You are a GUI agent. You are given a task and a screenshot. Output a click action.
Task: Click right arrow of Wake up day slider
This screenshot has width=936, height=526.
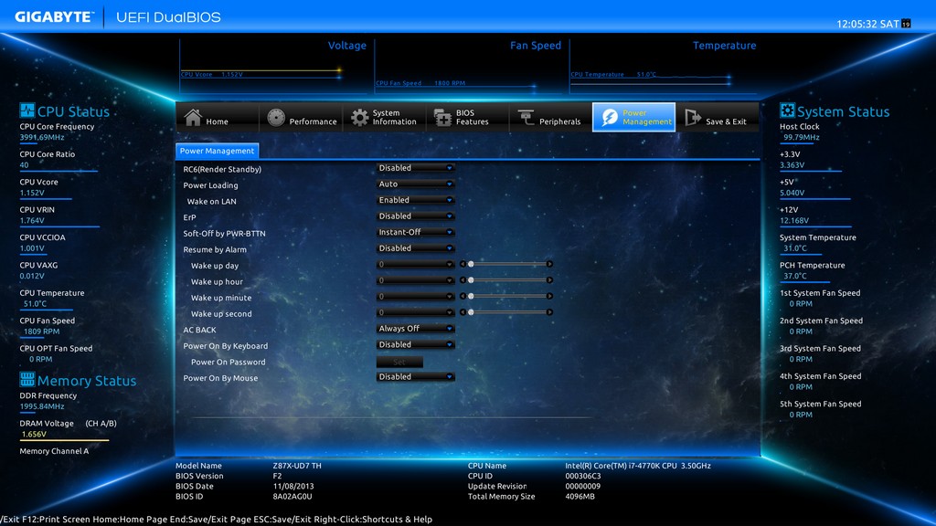tap(549, 264)
